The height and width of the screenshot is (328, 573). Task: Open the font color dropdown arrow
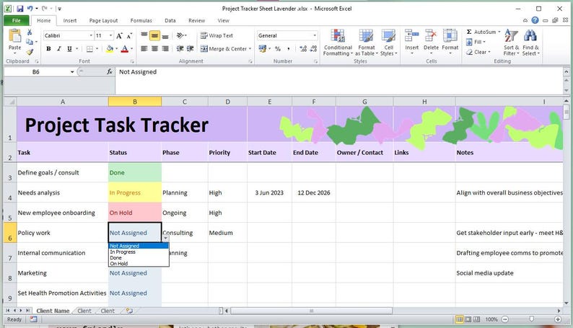tap(131, 48)
